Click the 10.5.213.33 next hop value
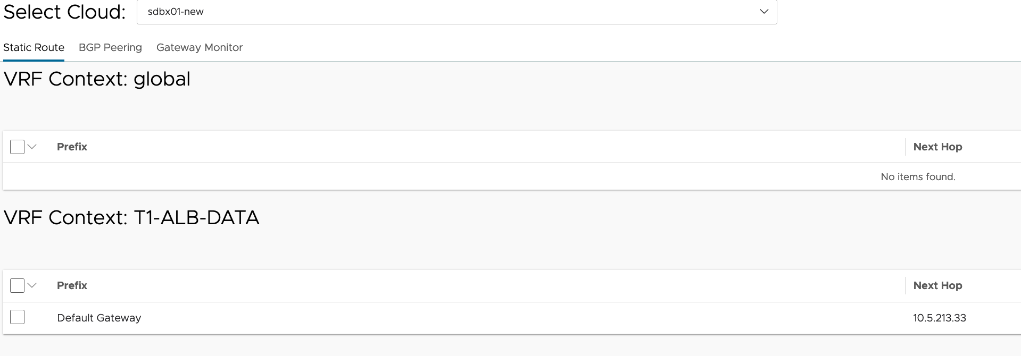The width and height of the screenshot is (1021, 356). (x=939, y=318)
